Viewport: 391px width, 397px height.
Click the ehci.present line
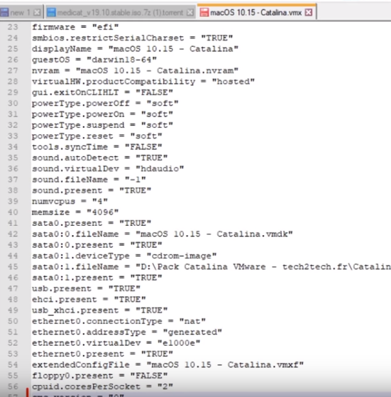click(89, 299)
